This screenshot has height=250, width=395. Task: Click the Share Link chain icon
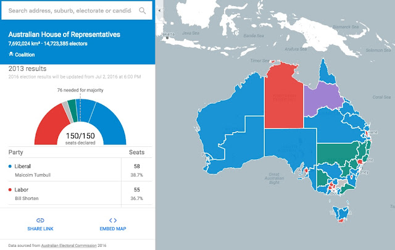click(x=40, y=220)
